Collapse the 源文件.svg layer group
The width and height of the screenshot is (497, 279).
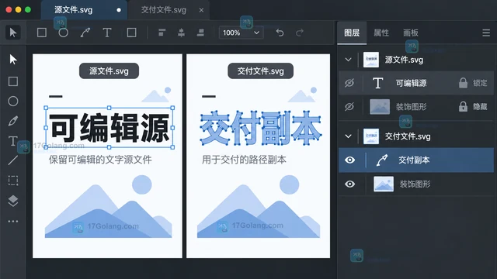coord(348,60)
